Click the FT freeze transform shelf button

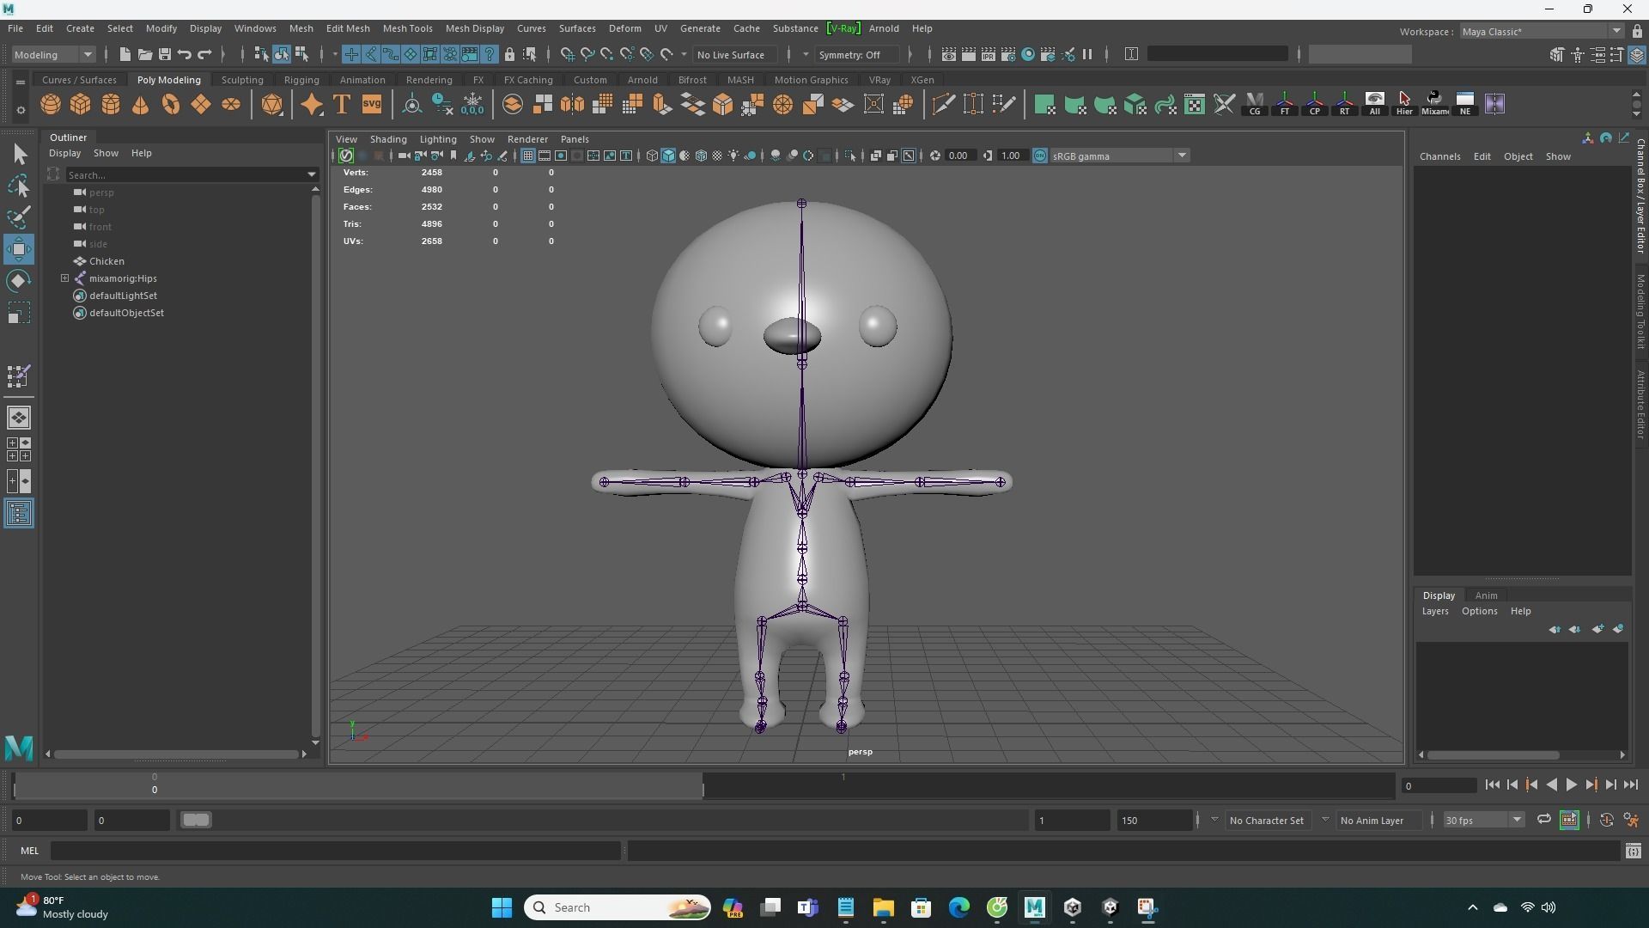pyautogui.click(x=1284, y=104)
